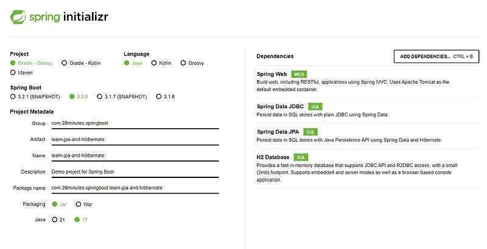This screenshot has width=487, height=249.
Task: Choose Spring Boot 3.1.6 version
Action: click(x=159, y=96)
